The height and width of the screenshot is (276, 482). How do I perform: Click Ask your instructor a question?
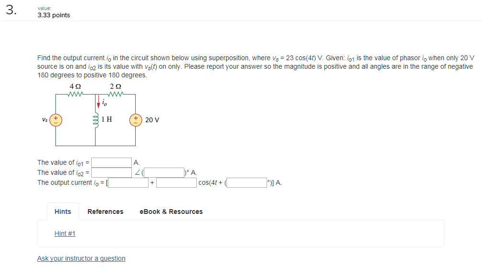pos(81,258)
